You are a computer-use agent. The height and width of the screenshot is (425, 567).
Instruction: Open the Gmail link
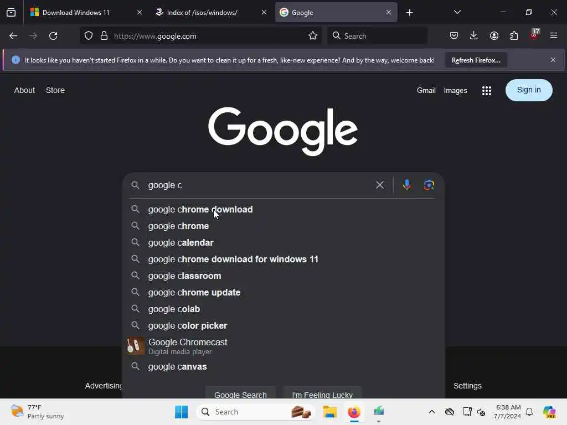pyautogui.click(x=426, y=90)
